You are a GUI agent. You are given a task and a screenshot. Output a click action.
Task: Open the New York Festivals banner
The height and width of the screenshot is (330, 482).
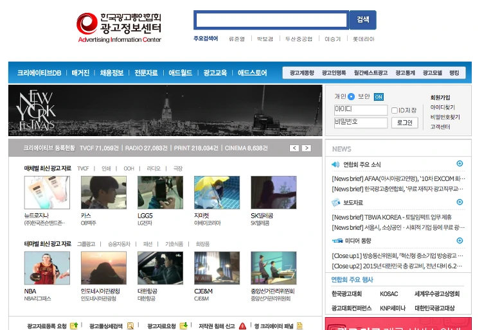(x=165, y=110)
